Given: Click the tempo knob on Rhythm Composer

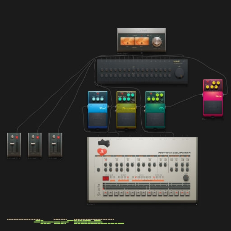Looking at the screenshot, I should pyautogui.click(x=186, y=177).
